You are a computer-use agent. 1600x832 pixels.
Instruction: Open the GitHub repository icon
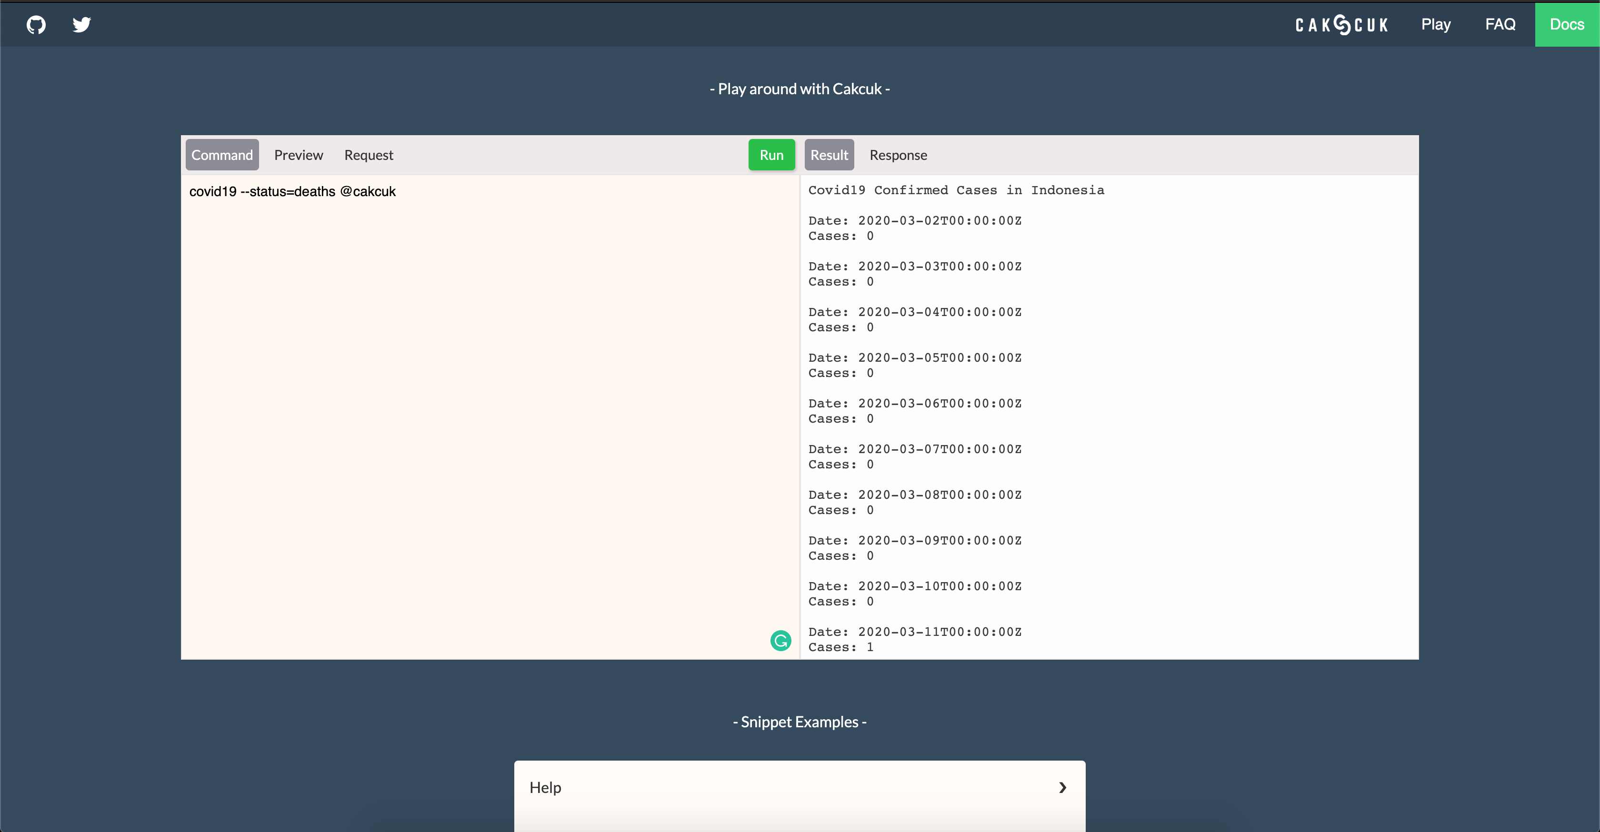pos(35,24)
